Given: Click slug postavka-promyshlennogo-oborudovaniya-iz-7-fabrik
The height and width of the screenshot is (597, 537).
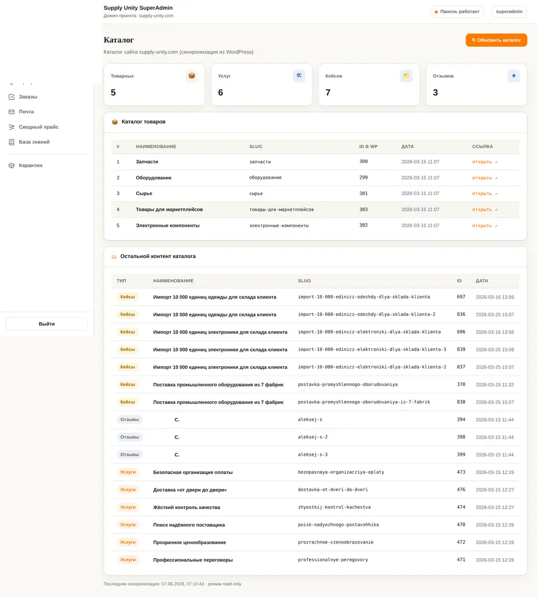Looking at the screenshot, I should (x=364, y=402).
